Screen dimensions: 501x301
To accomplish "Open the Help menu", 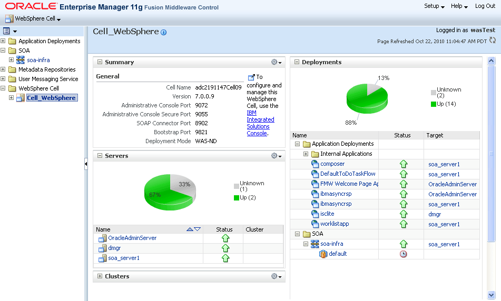I will click(459, 6).
